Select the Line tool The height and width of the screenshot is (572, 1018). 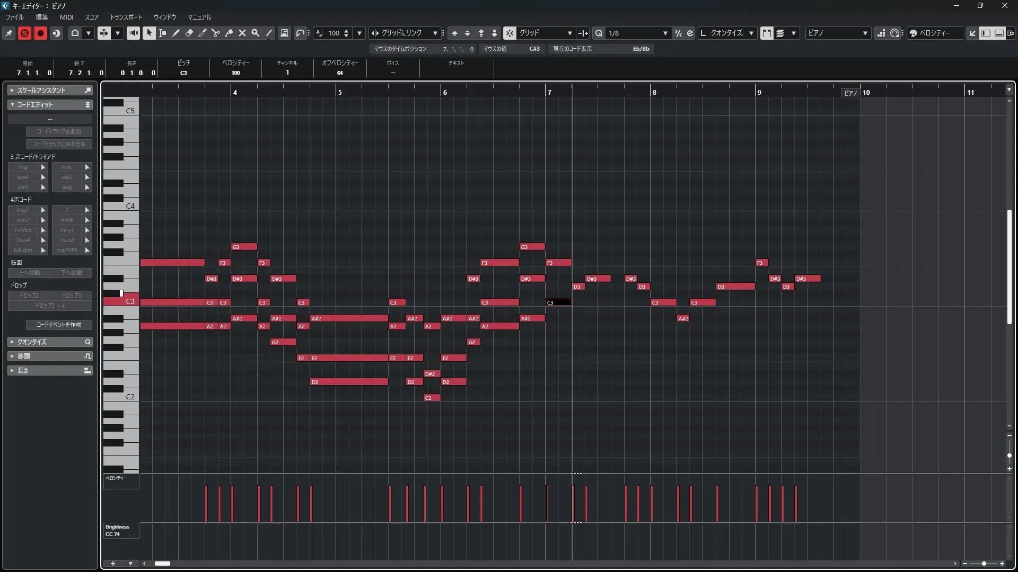[269, 33]
